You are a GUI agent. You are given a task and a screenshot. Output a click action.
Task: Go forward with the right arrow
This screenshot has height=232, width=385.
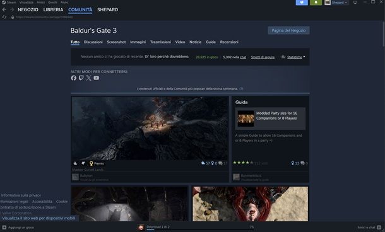(12, 9)
